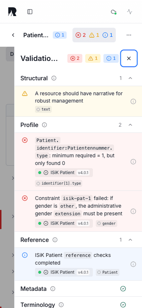Filter by the red 2 errors badge in panel
Viewport: 142px width, 308px height.
pyautogui.click(x=75, y=58)
